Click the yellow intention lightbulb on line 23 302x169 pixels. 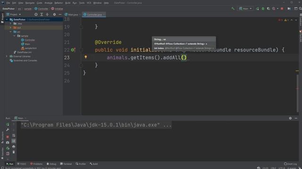tap(86, 57)
